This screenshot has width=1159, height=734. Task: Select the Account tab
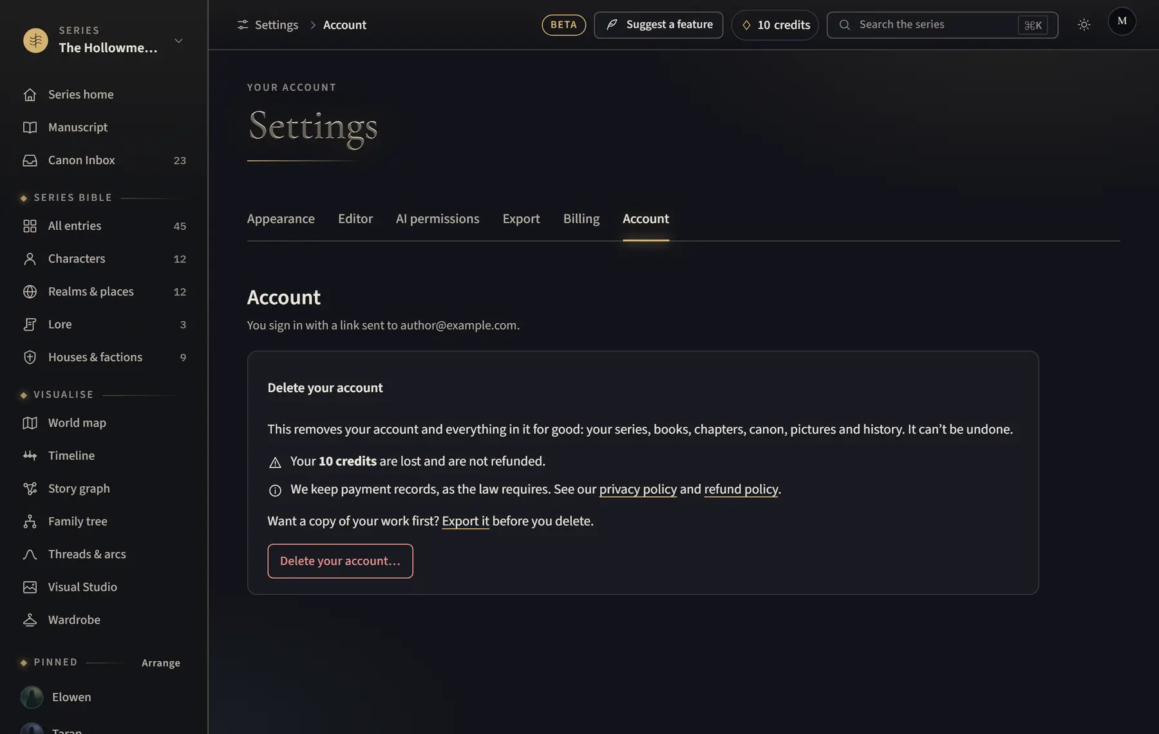[x=646, y=219]
